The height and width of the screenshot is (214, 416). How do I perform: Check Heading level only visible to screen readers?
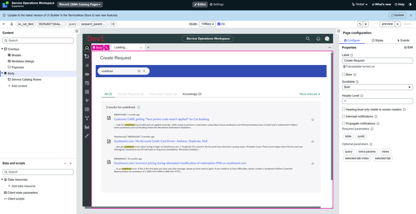pos(343,109)
